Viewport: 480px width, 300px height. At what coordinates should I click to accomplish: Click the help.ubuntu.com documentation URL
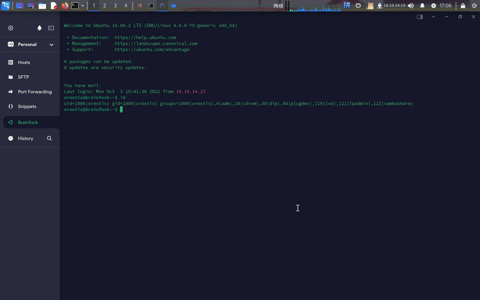(x=145, y=37)
